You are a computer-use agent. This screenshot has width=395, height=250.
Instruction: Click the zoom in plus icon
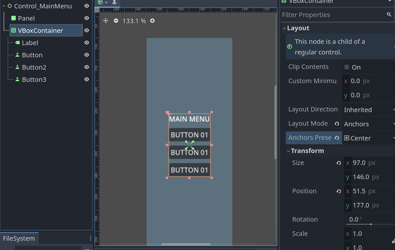[152, 21]
